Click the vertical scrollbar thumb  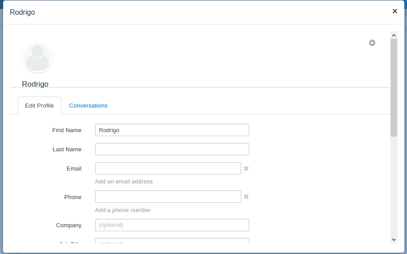point(394,87)
